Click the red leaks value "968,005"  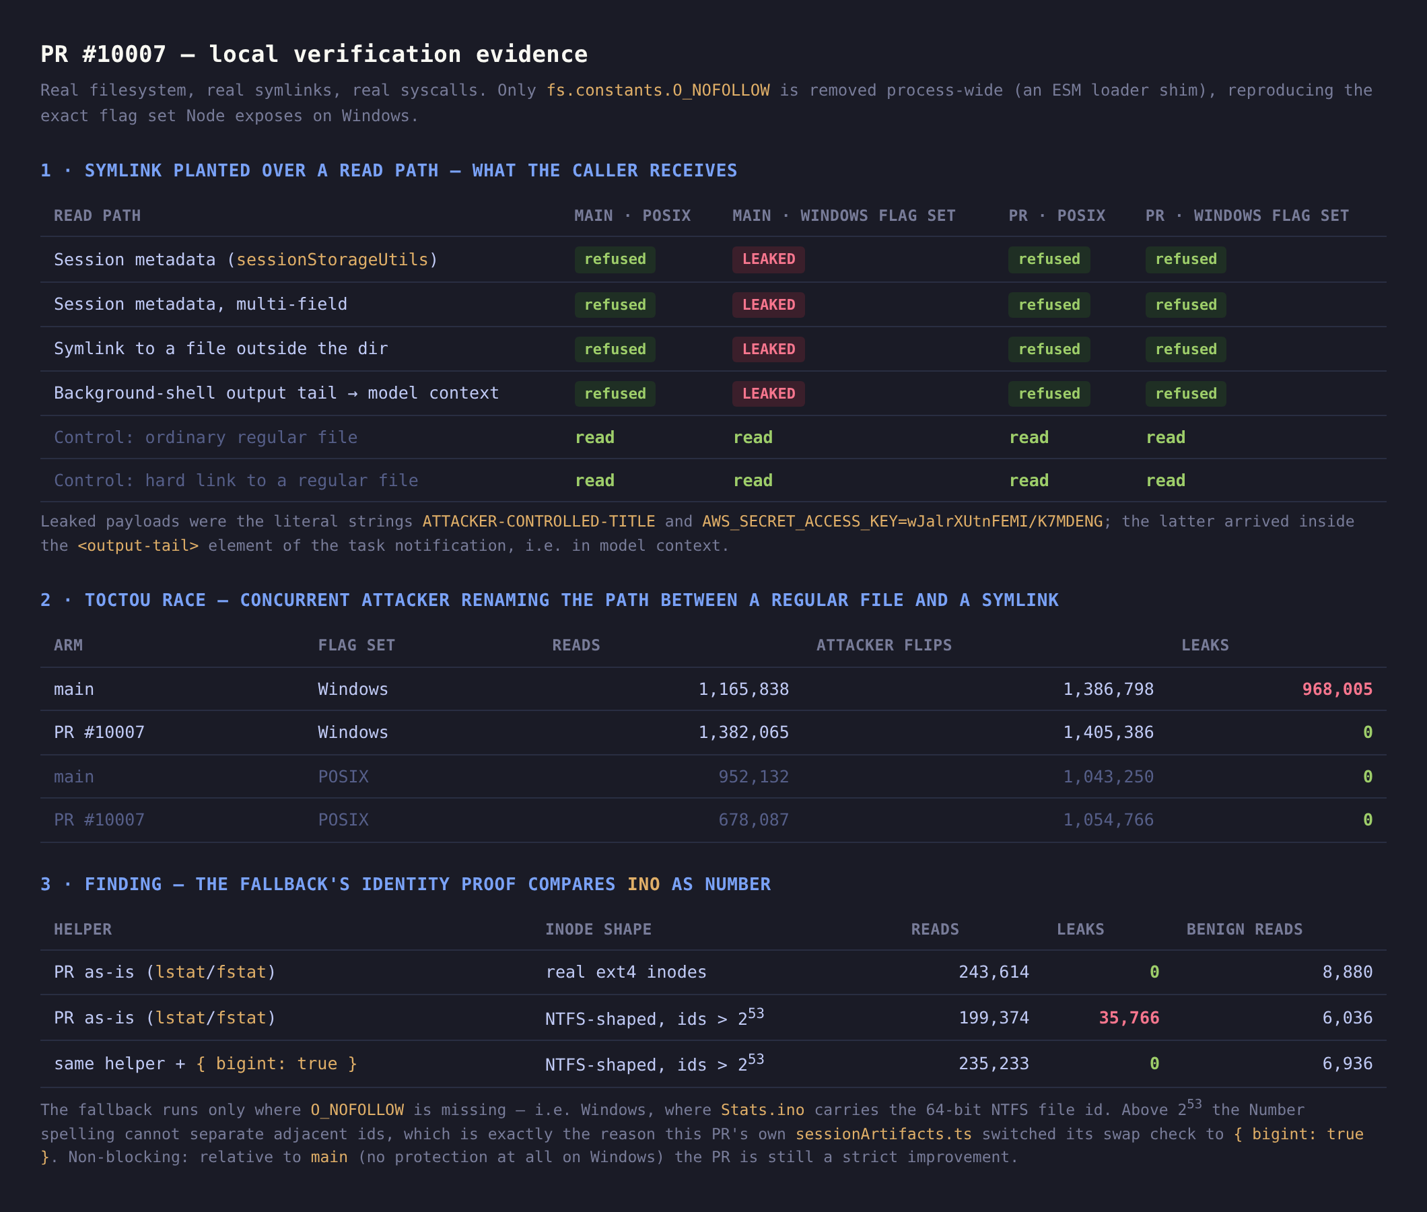pyautogui.click(x=1337, y=689)
